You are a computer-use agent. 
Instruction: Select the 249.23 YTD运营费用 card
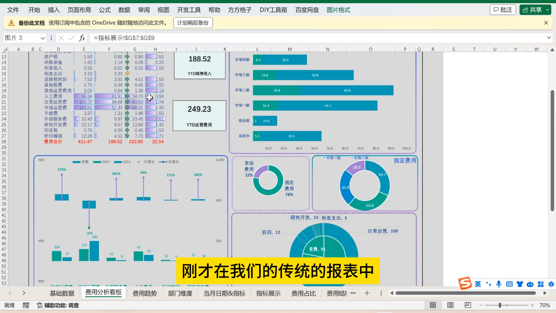[x=199, y=116]
